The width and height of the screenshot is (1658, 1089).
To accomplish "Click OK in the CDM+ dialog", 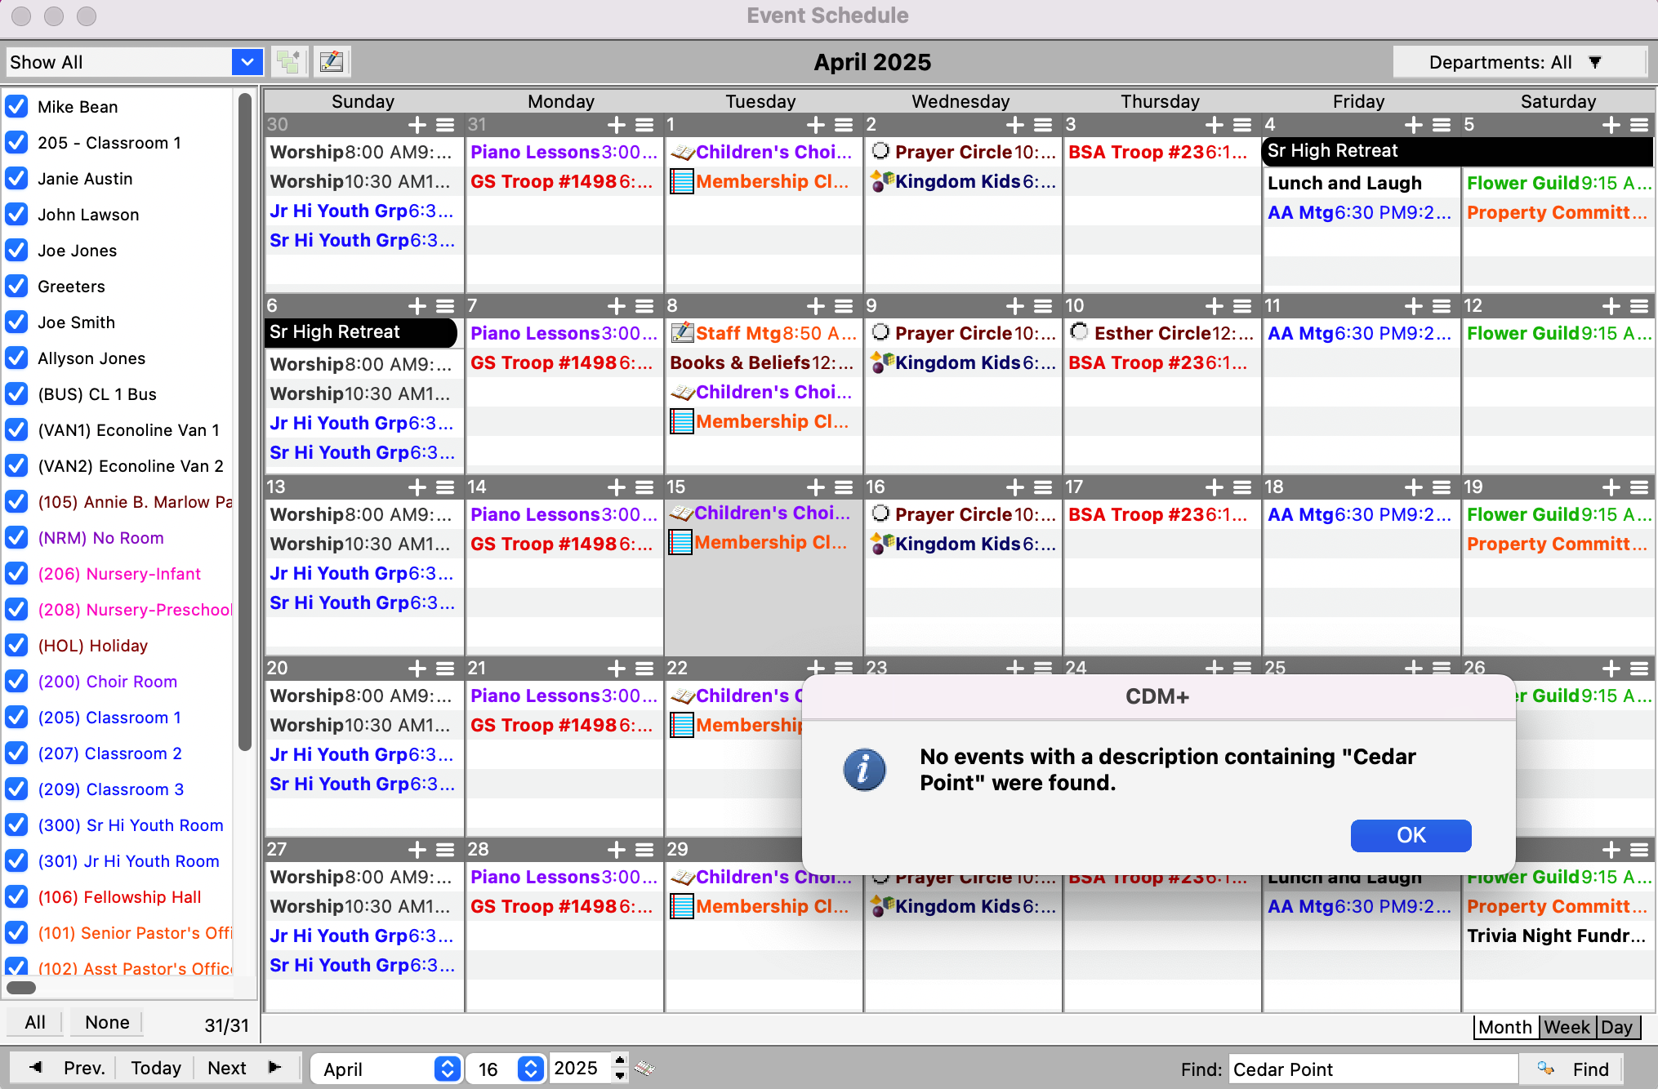I will [x=1411, y=835].
